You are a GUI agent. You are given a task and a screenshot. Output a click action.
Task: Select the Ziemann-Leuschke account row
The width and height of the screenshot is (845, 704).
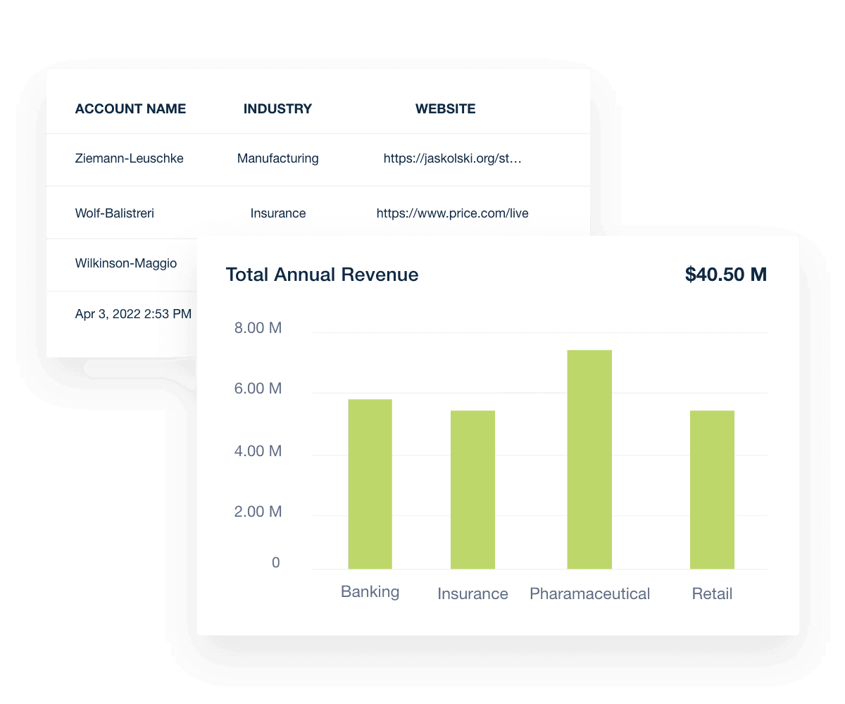tap(129, 158)
